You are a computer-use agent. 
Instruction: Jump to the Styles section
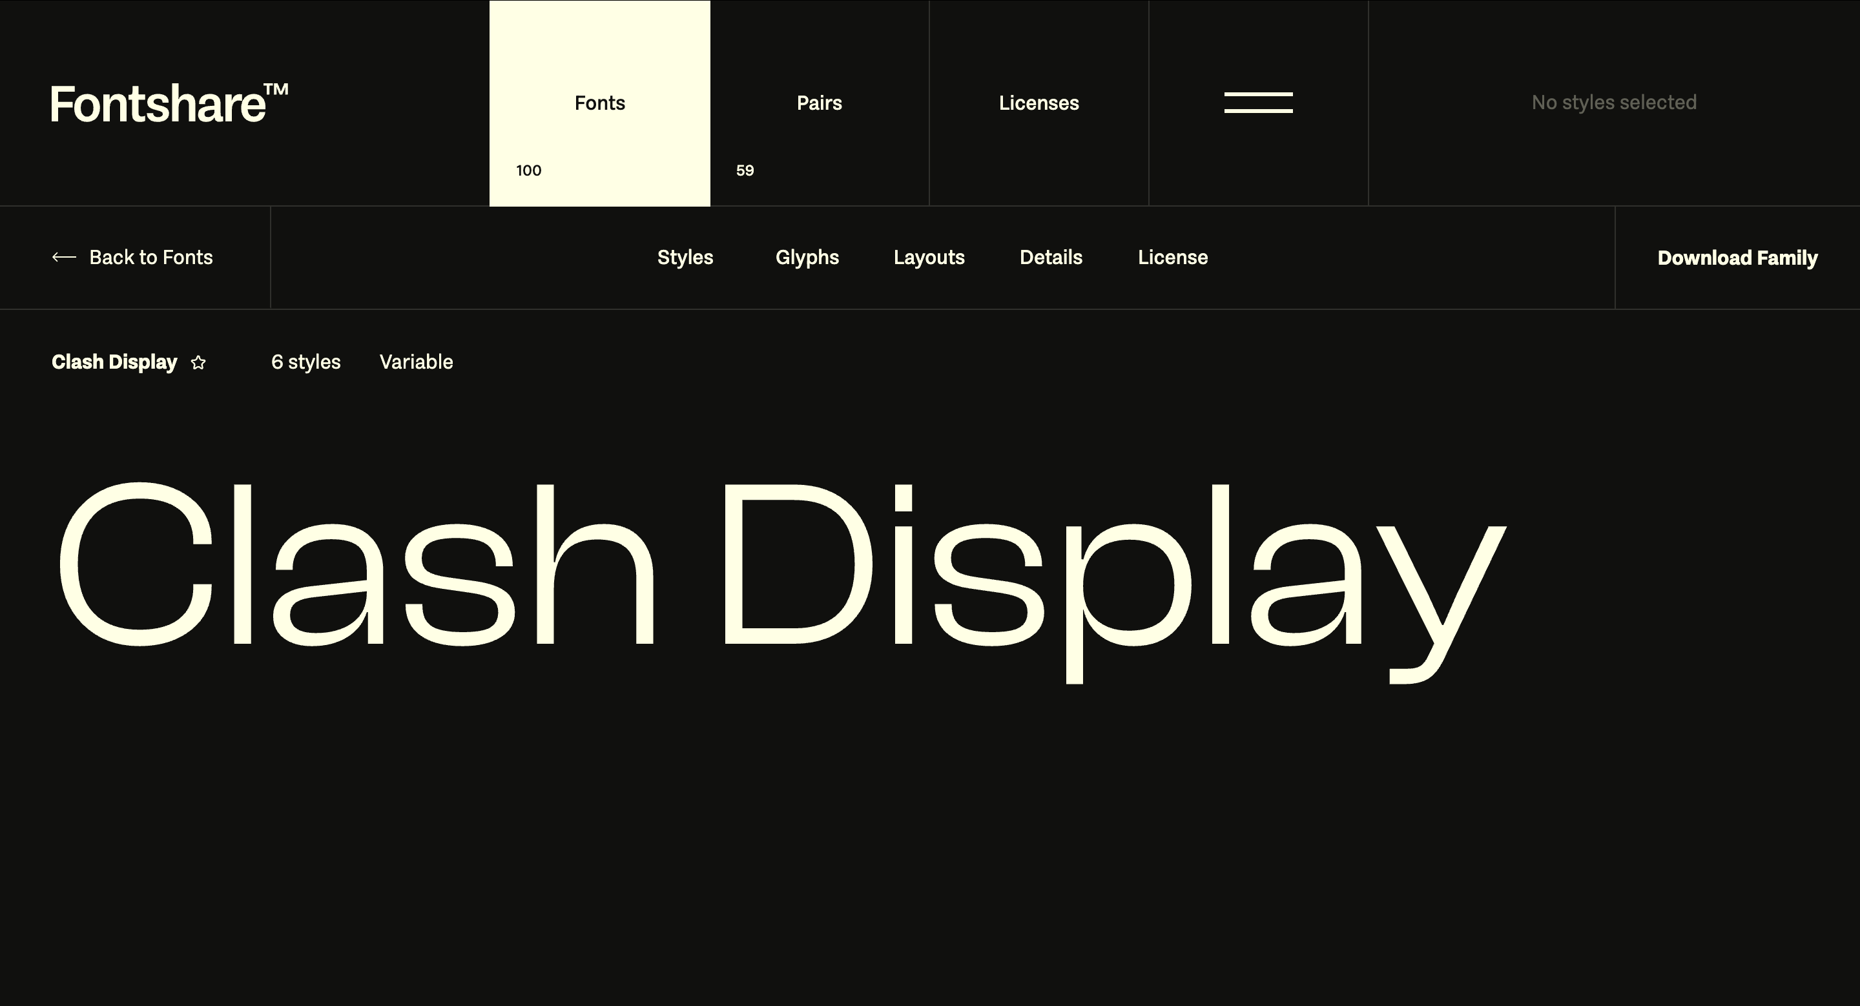(685, 257)
